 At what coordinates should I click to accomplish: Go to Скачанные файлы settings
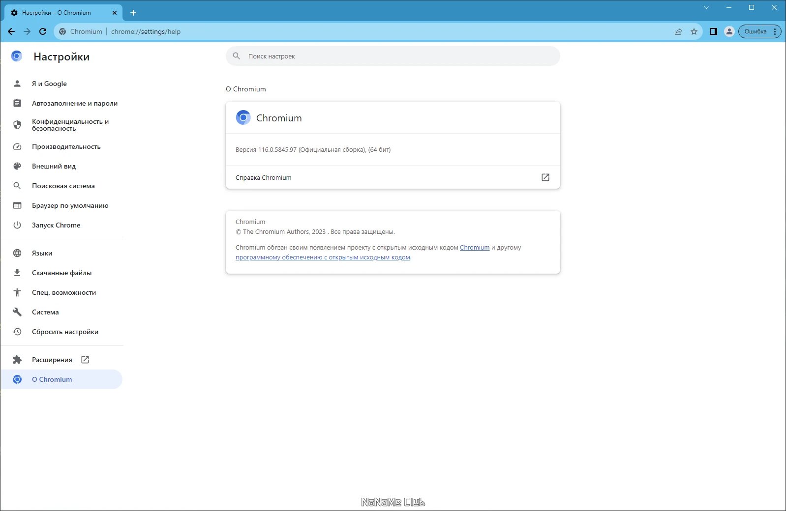(62, 273)
